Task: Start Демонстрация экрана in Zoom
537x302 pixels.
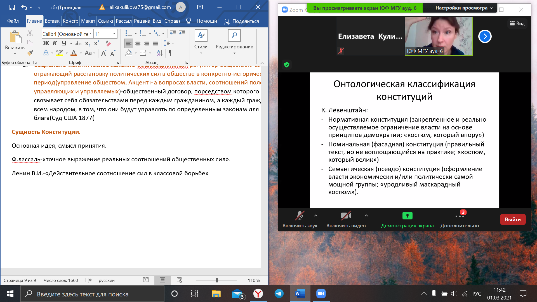Action: coord(407,220)
